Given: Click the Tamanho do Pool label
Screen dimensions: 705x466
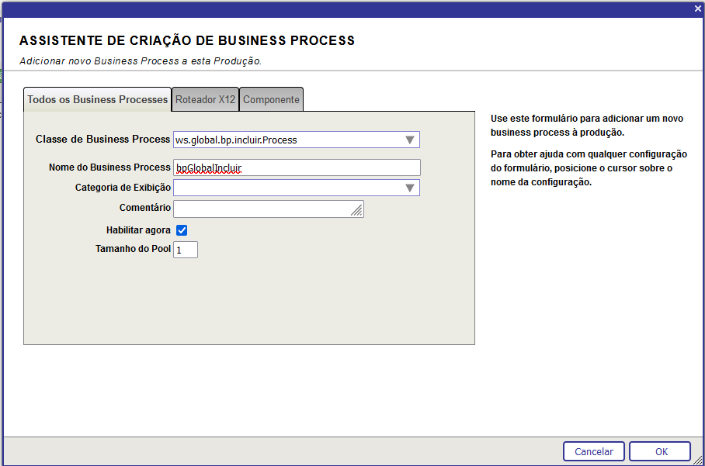Looking at the screenshot, I should click(133, 249).
